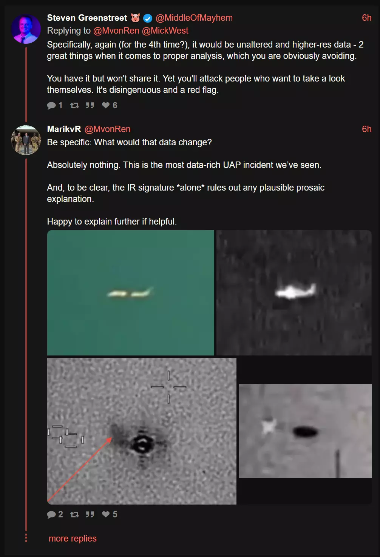
Task: Retweet Steven Greenstreet's tweet
Action: (x=74, y=105)
